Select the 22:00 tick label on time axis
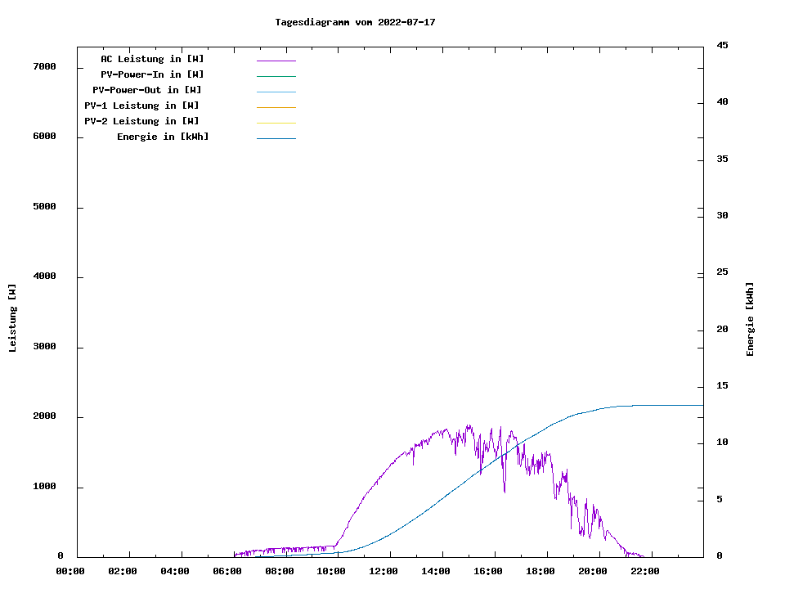Screen dimensions: 785x589 pos(645,571)
